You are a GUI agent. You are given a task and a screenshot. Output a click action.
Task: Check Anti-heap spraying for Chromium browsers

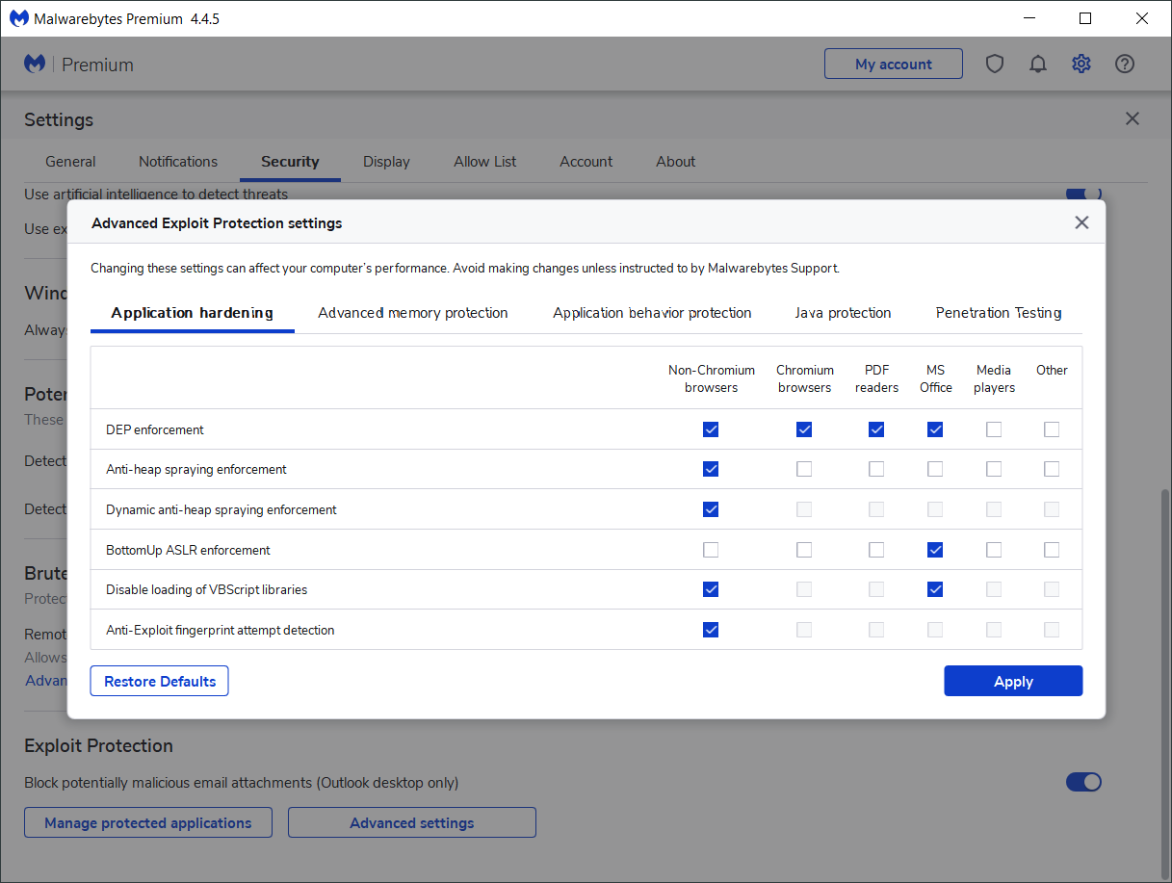click(x=804, y=469)
